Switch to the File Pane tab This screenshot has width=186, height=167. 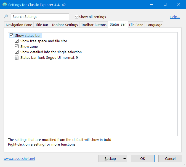point(136,25)
